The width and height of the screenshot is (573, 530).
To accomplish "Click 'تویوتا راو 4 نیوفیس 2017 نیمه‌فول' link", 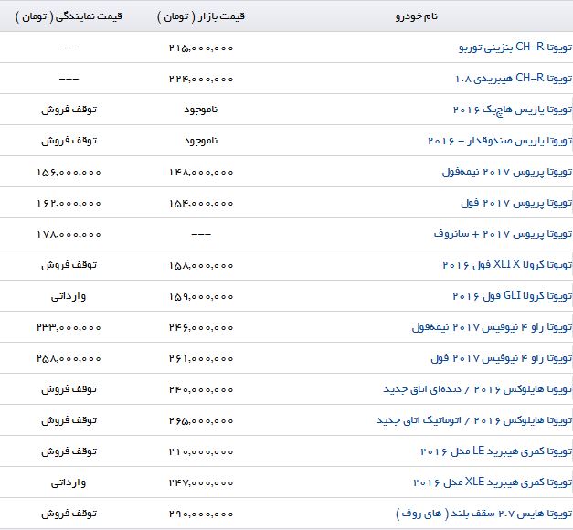I will [x=492, y=327].
